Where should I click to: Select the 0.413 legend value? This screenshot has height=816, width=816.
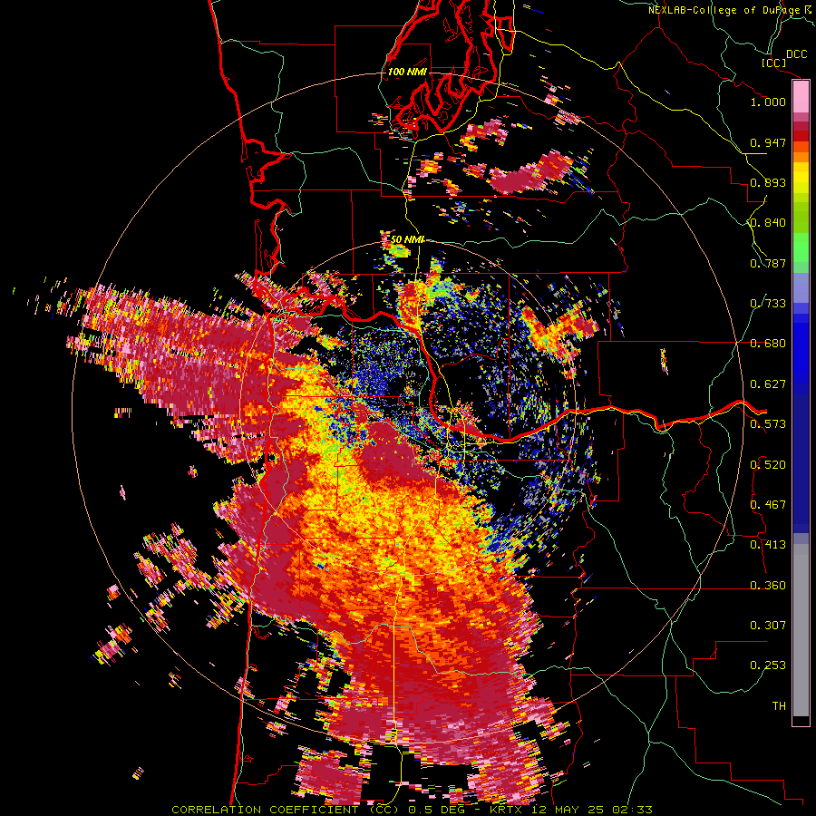point(768,545)
